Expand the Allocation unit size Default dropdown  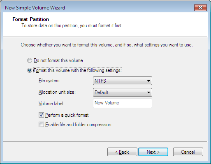point(123,92)
